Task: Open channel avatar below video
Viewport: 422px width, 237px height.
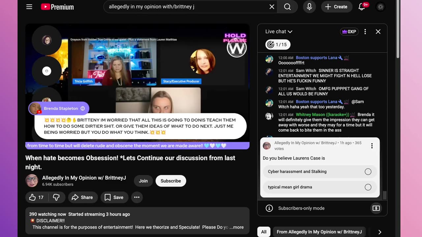Action: [x=32, y=181]
